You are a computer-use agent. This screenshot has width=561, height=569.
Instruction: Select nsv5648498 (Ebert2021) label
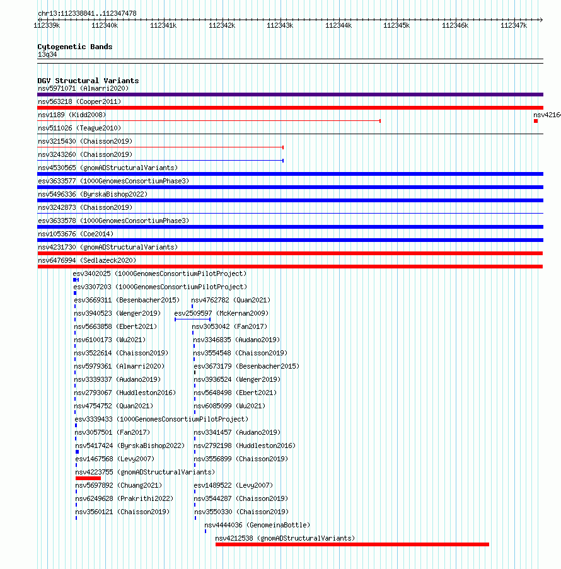point(236,393)
